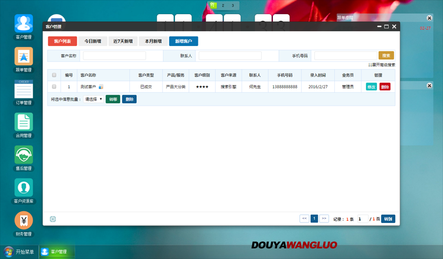
Task: Click the 产品/服务 column header
Action: coord(175,75)
